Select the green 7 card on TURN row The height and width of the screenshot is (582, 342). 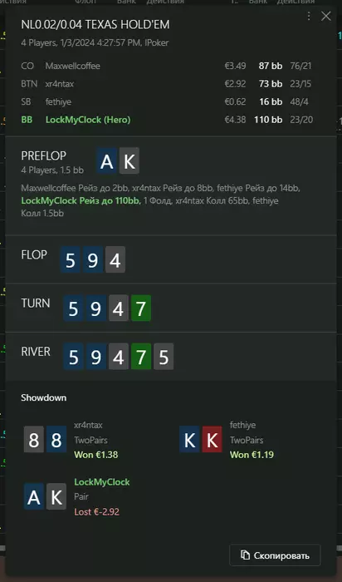click(x=141, y=308)
